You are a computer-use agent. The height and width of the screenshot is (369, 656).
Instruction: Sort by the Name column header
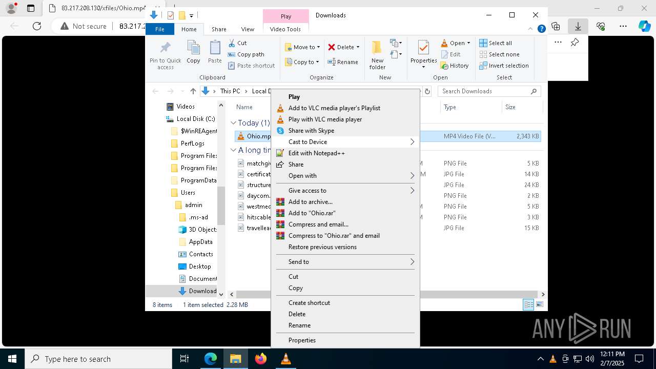click(244, 107)
